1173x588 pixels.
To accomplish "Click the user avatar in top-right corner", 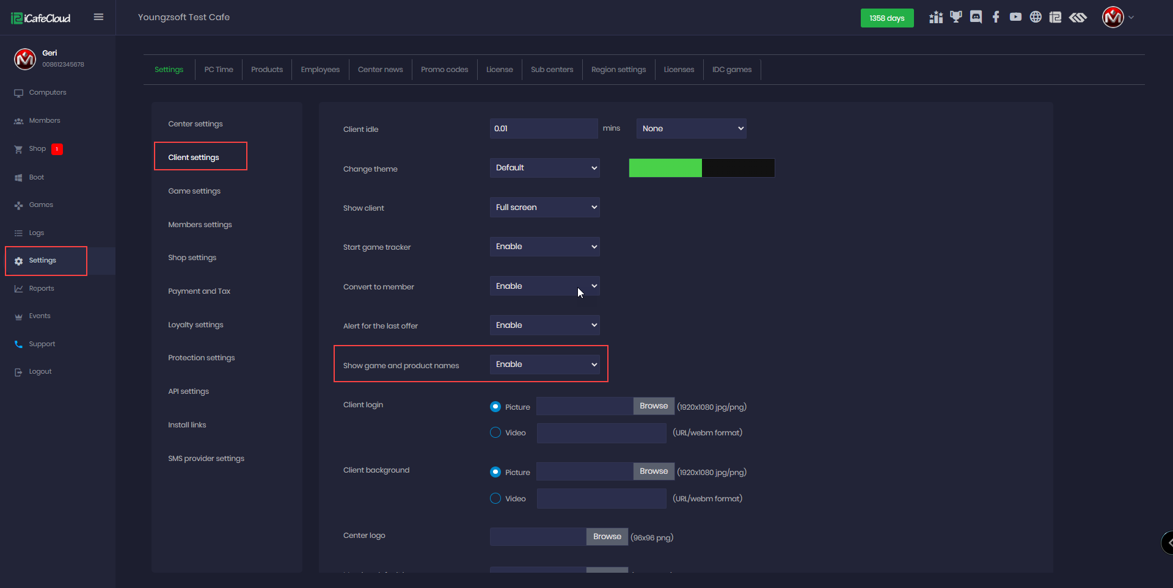I will click(1113, 17).
